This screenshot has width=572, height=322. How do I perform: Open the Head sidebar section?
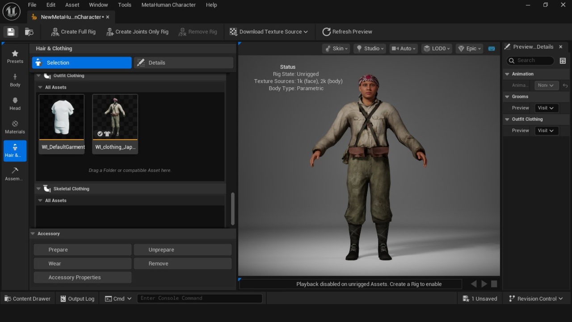point(15,104)
